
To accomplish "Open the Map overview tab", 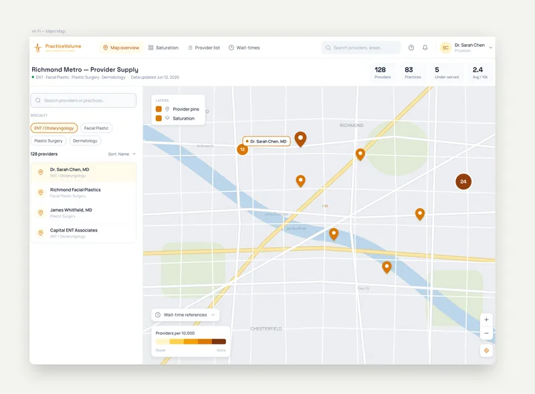I will [121, 47].
